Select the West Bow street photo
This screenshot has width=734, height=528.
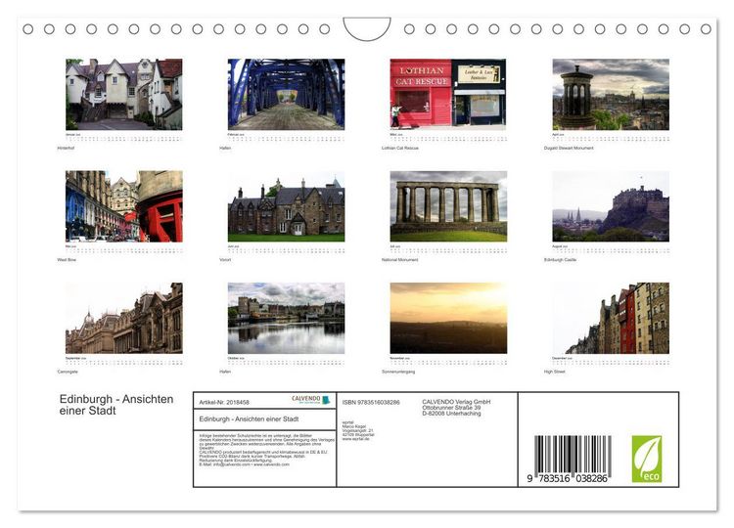(x=123, y=206)
